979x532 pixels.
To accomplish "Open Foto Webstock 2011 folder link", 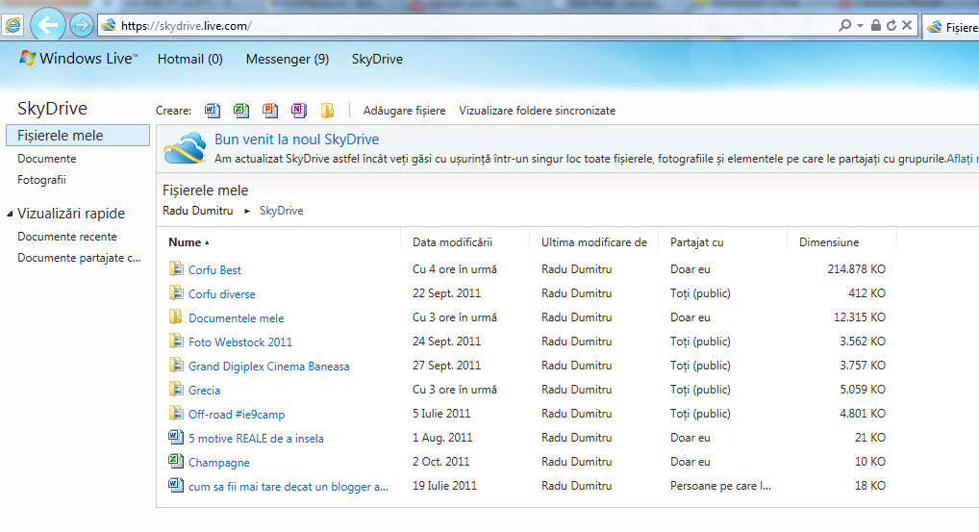I will coord(240,342).
